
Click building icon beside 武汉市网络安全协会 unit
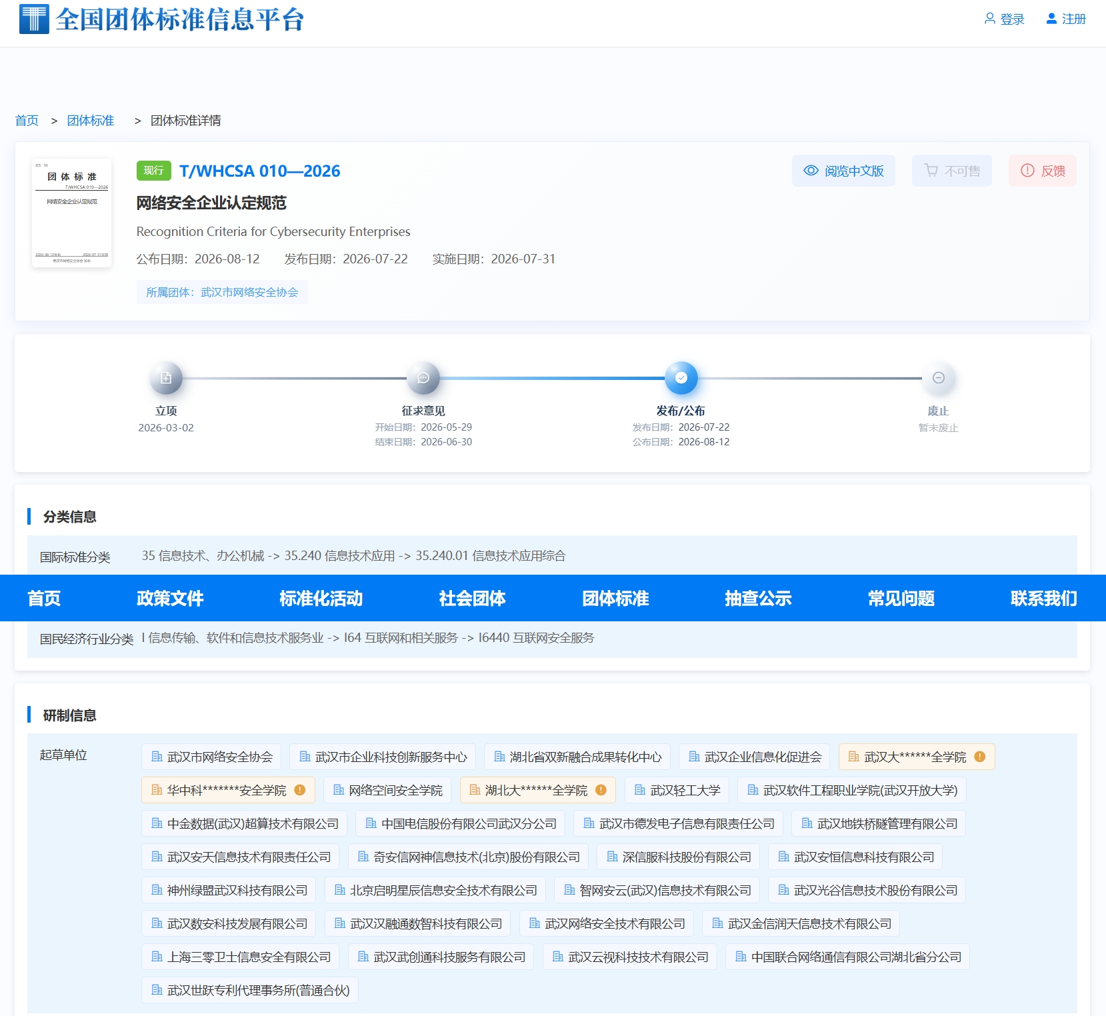[x=157, y=757]
